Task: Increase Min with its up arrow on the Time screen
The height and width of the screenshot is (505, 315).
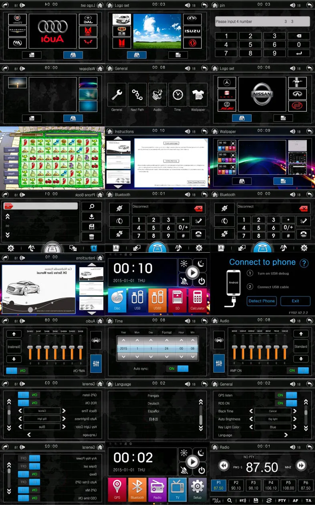Action: (193, 341)
